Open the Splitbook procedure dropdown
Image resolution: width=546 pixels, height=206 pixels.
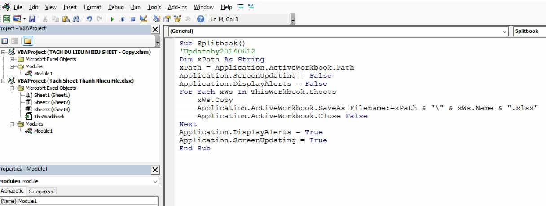pos(529,31)
